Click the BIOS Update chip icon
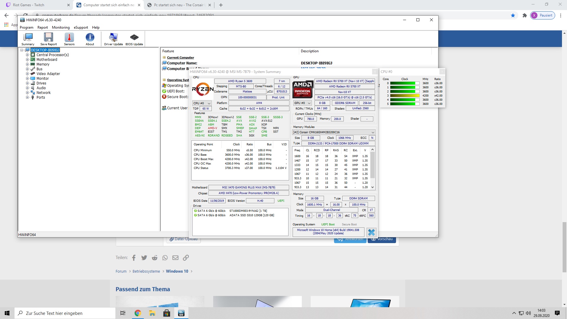 click(x=134, y=39)
